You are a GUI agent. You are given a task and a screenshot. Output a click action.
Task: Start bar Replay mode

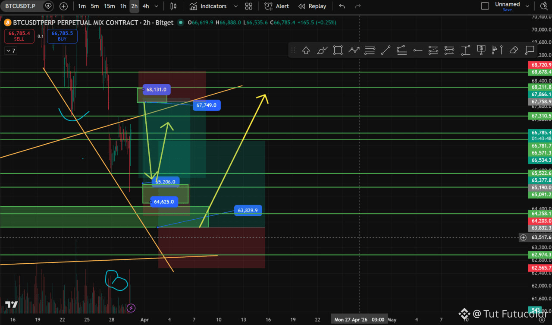312,6
